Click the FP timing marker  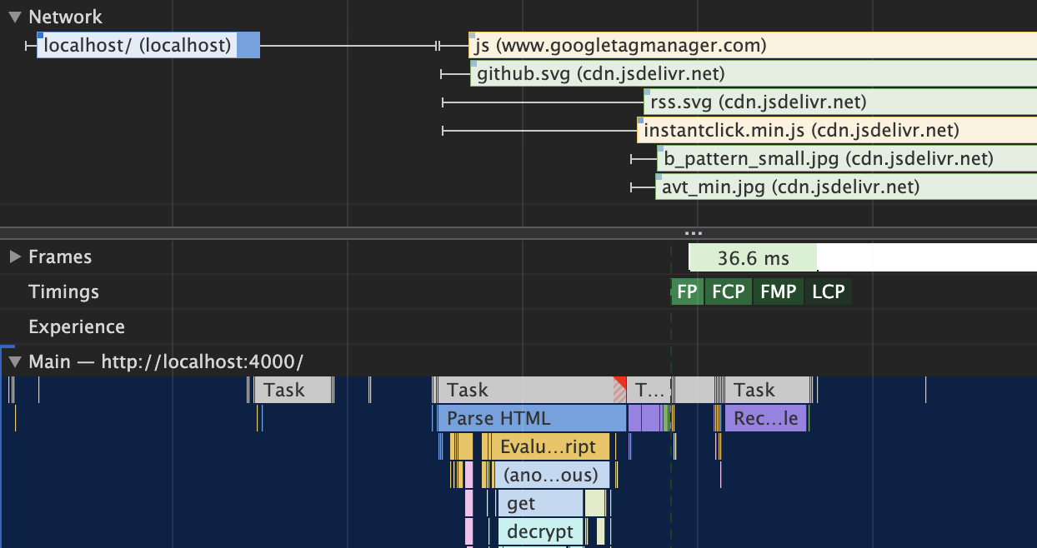coord(687,292)
